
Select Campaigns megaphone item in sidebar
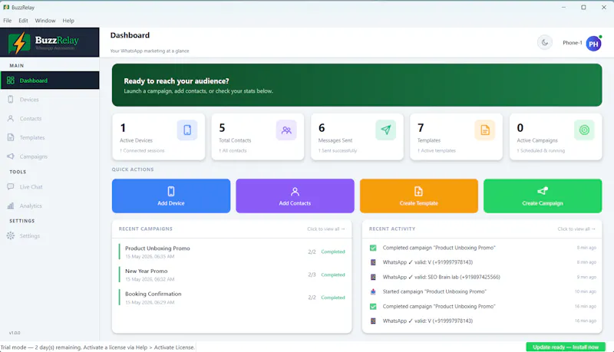pos(50,156)
